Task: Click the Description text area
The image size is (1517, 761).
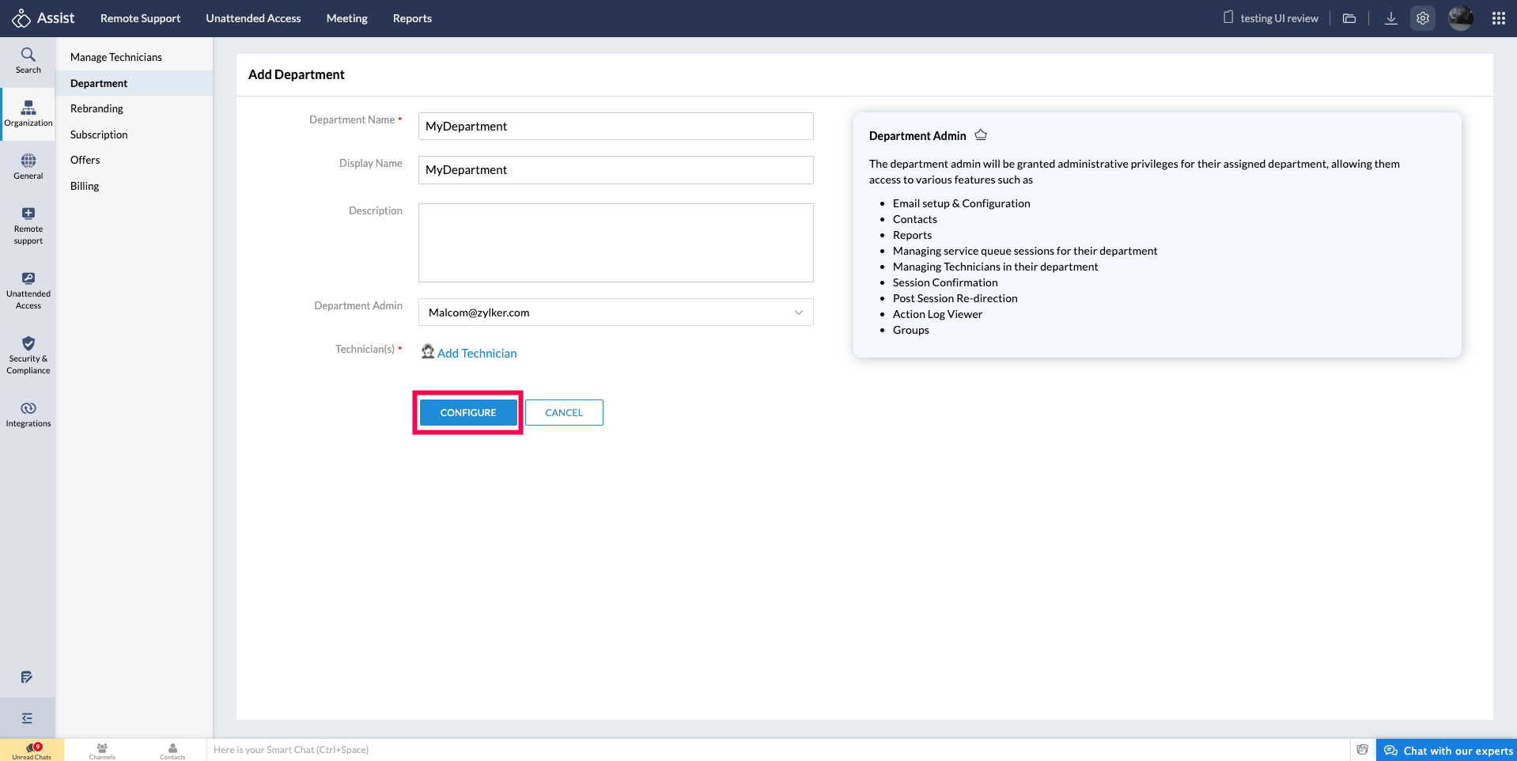Action: pos(615,243)
